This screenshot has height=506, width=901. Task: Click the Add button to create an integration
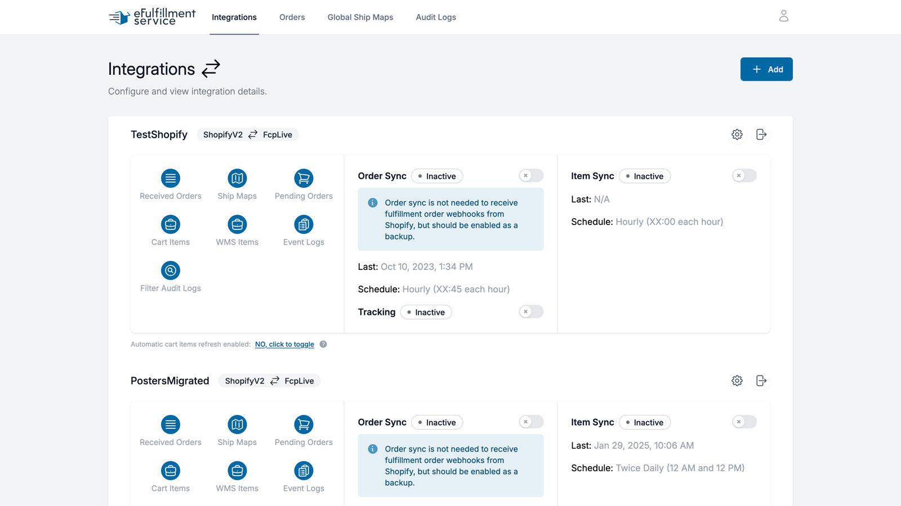[766, 69]
